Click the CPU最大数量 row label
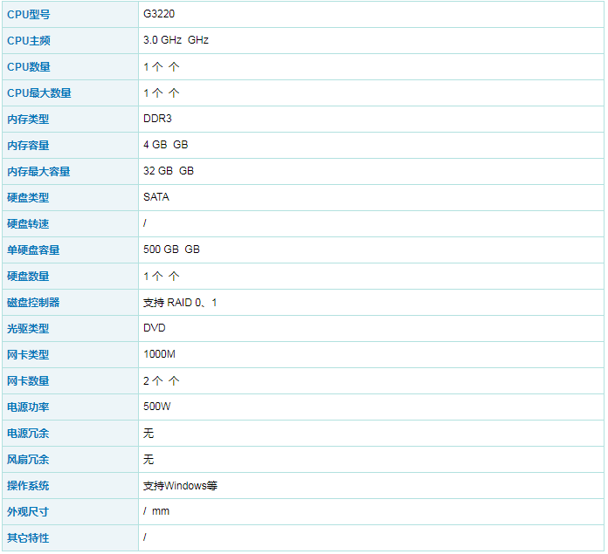 point(39,92)
